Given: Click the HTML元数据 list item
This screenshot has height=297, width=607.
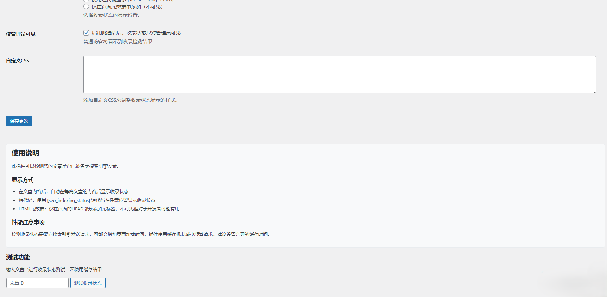Looking at the screenshot, I should coord(99,209).
